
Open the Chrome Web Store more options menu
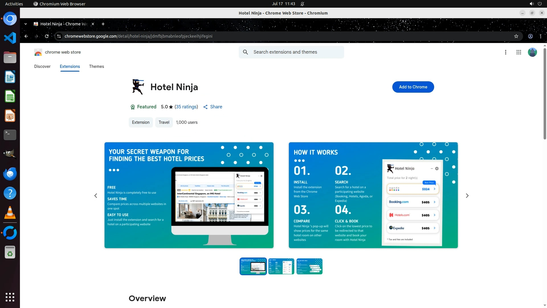(x=505, y=52)
